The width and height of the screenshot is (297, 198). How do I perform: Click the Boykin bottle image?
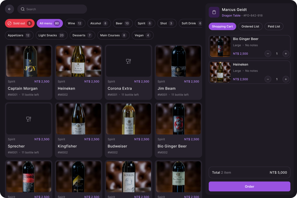(x=128, y=177)
